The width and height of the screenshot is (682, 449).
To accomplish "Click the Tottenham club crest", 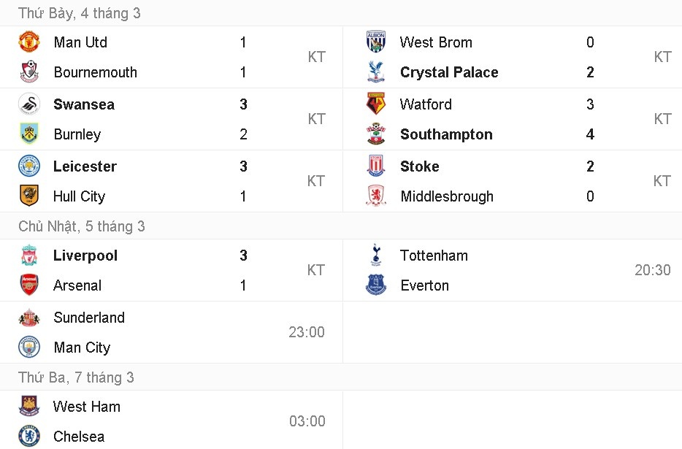I will (376, 256).
